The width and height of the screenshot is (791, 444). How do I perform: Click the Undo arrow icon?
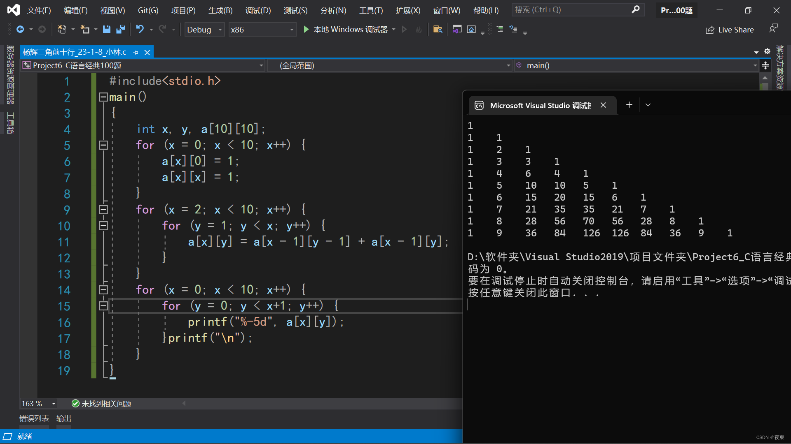coord(140,29)
